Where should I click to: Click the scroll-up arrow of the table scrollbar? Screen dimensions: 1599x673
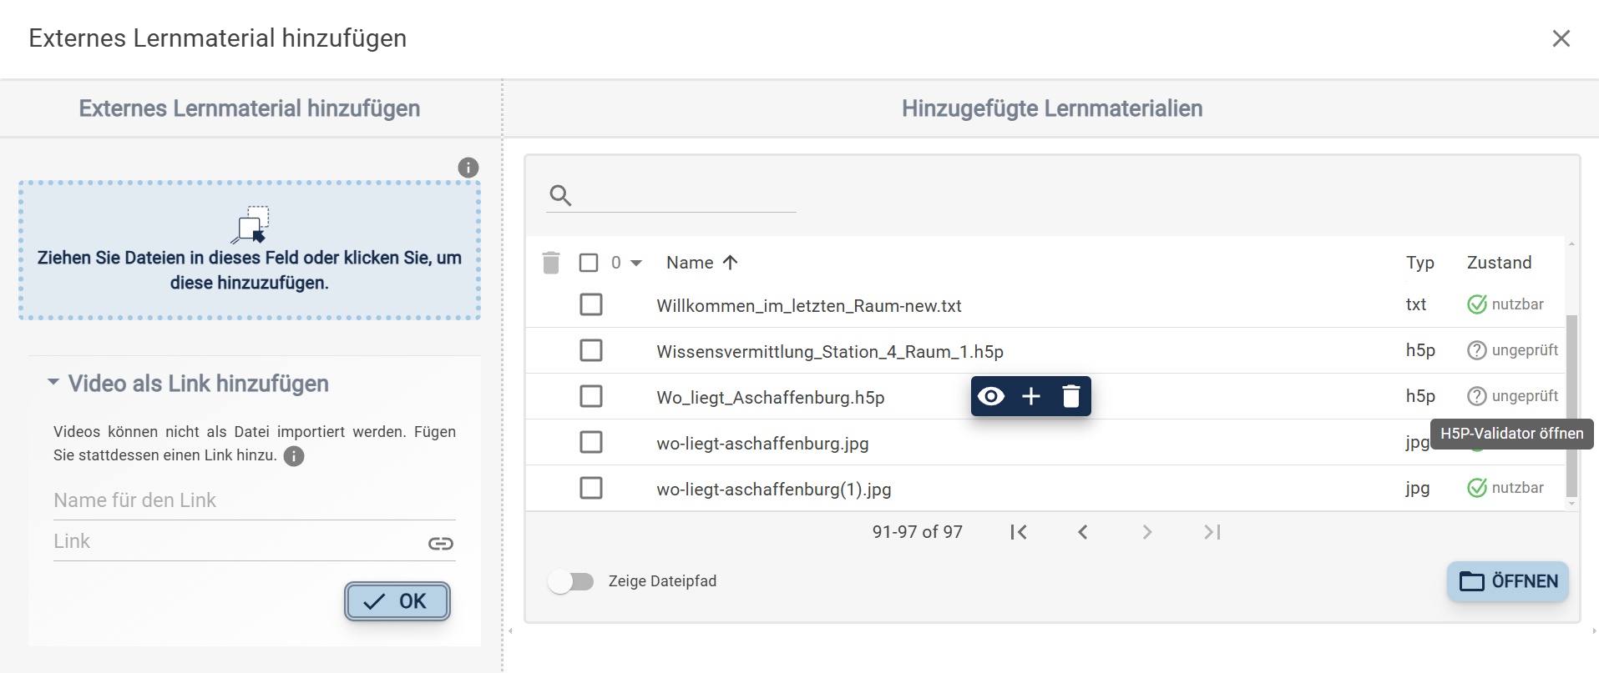click(1571, 244)
